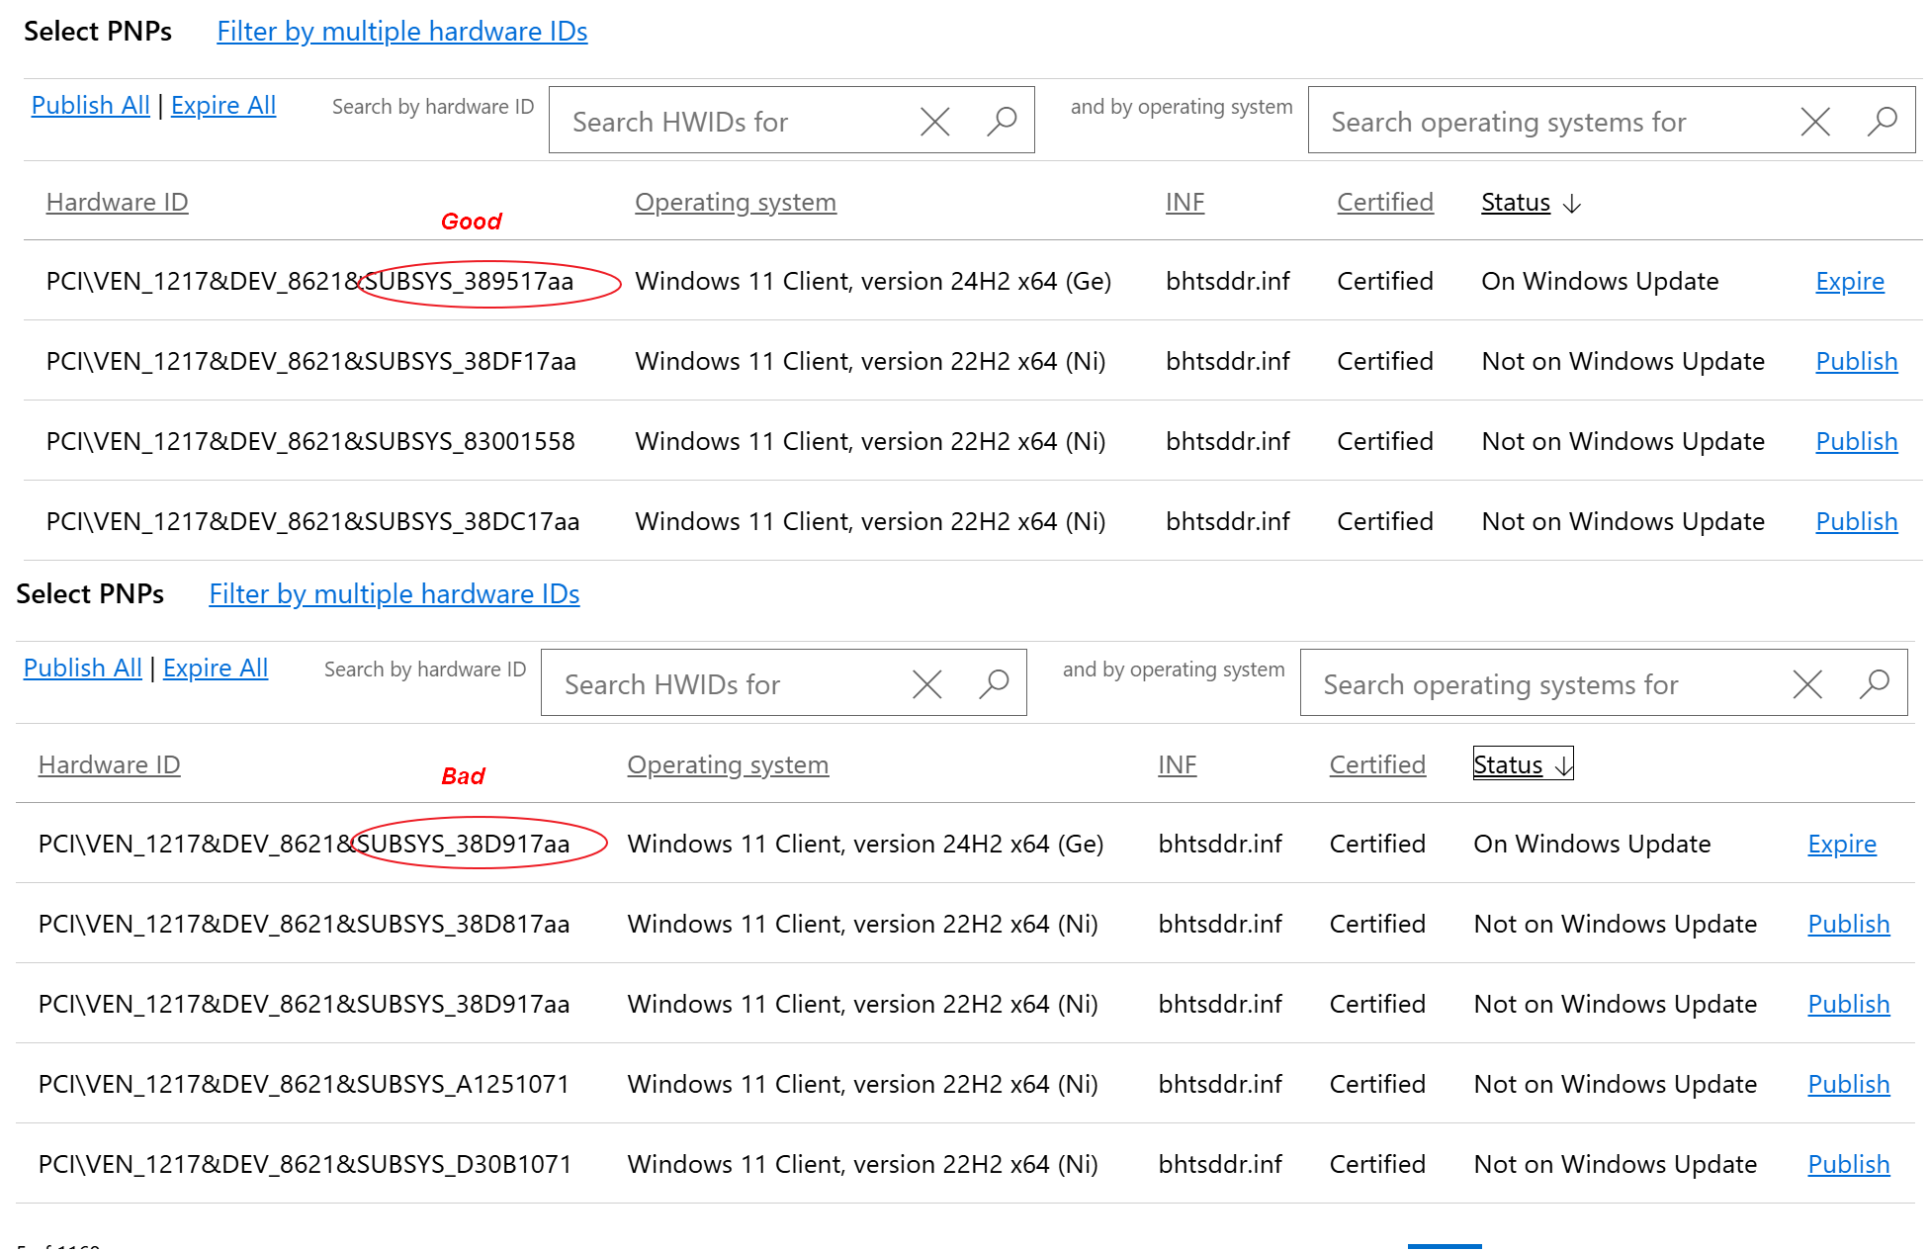Sort top table by Hardware ID header
1930x1251 pixels.
point(117,202)
